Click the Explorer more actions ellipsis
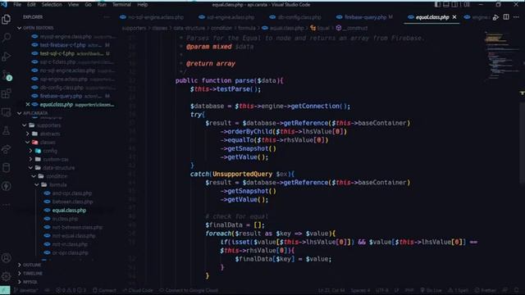Screen dimensions: 525x295 [107, 16]
